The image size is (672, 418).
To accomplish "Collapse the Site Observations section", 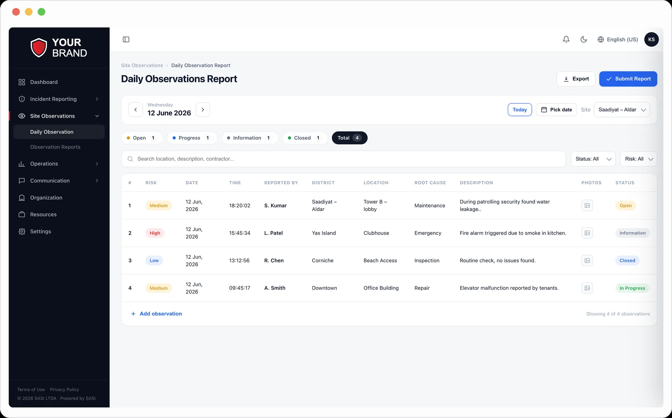I will 59,116.
